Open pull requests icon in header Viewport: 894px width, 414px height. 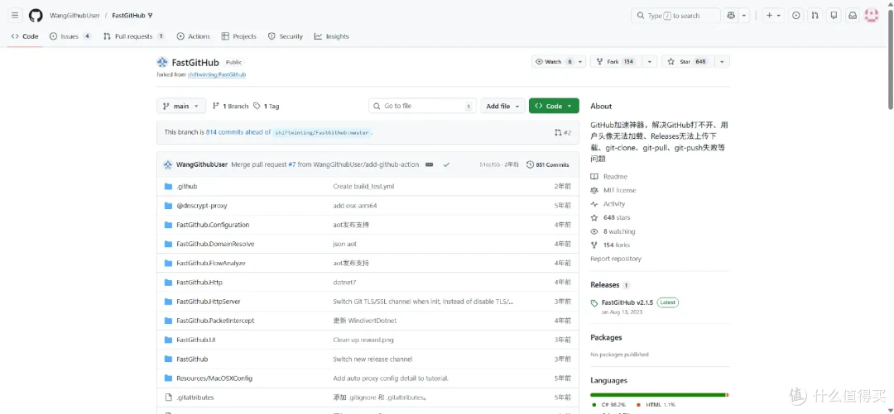815,16
